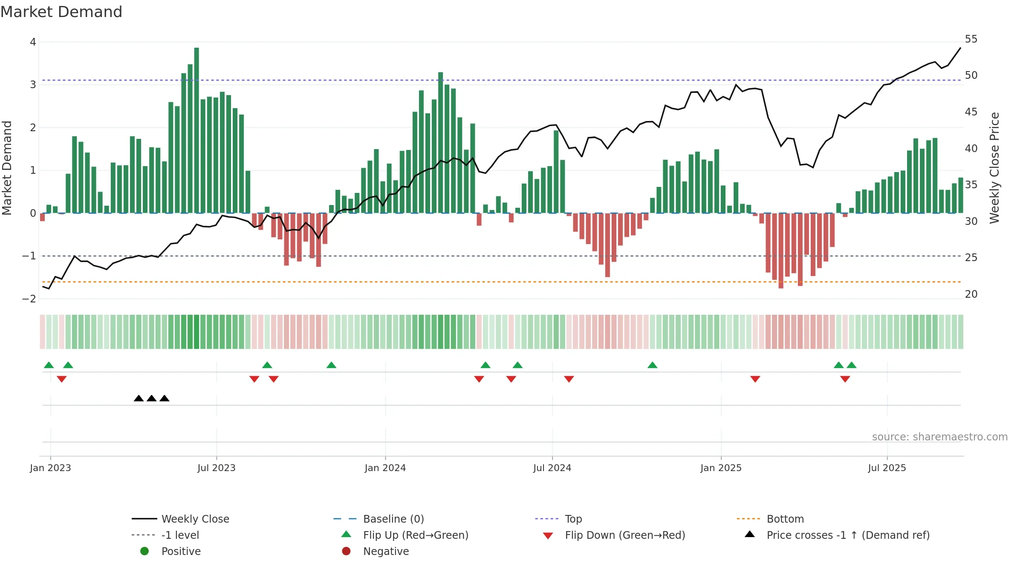This screenshot has height=575, width=1023.
Task: Click the Market Demand chart title
Action: 61,12
